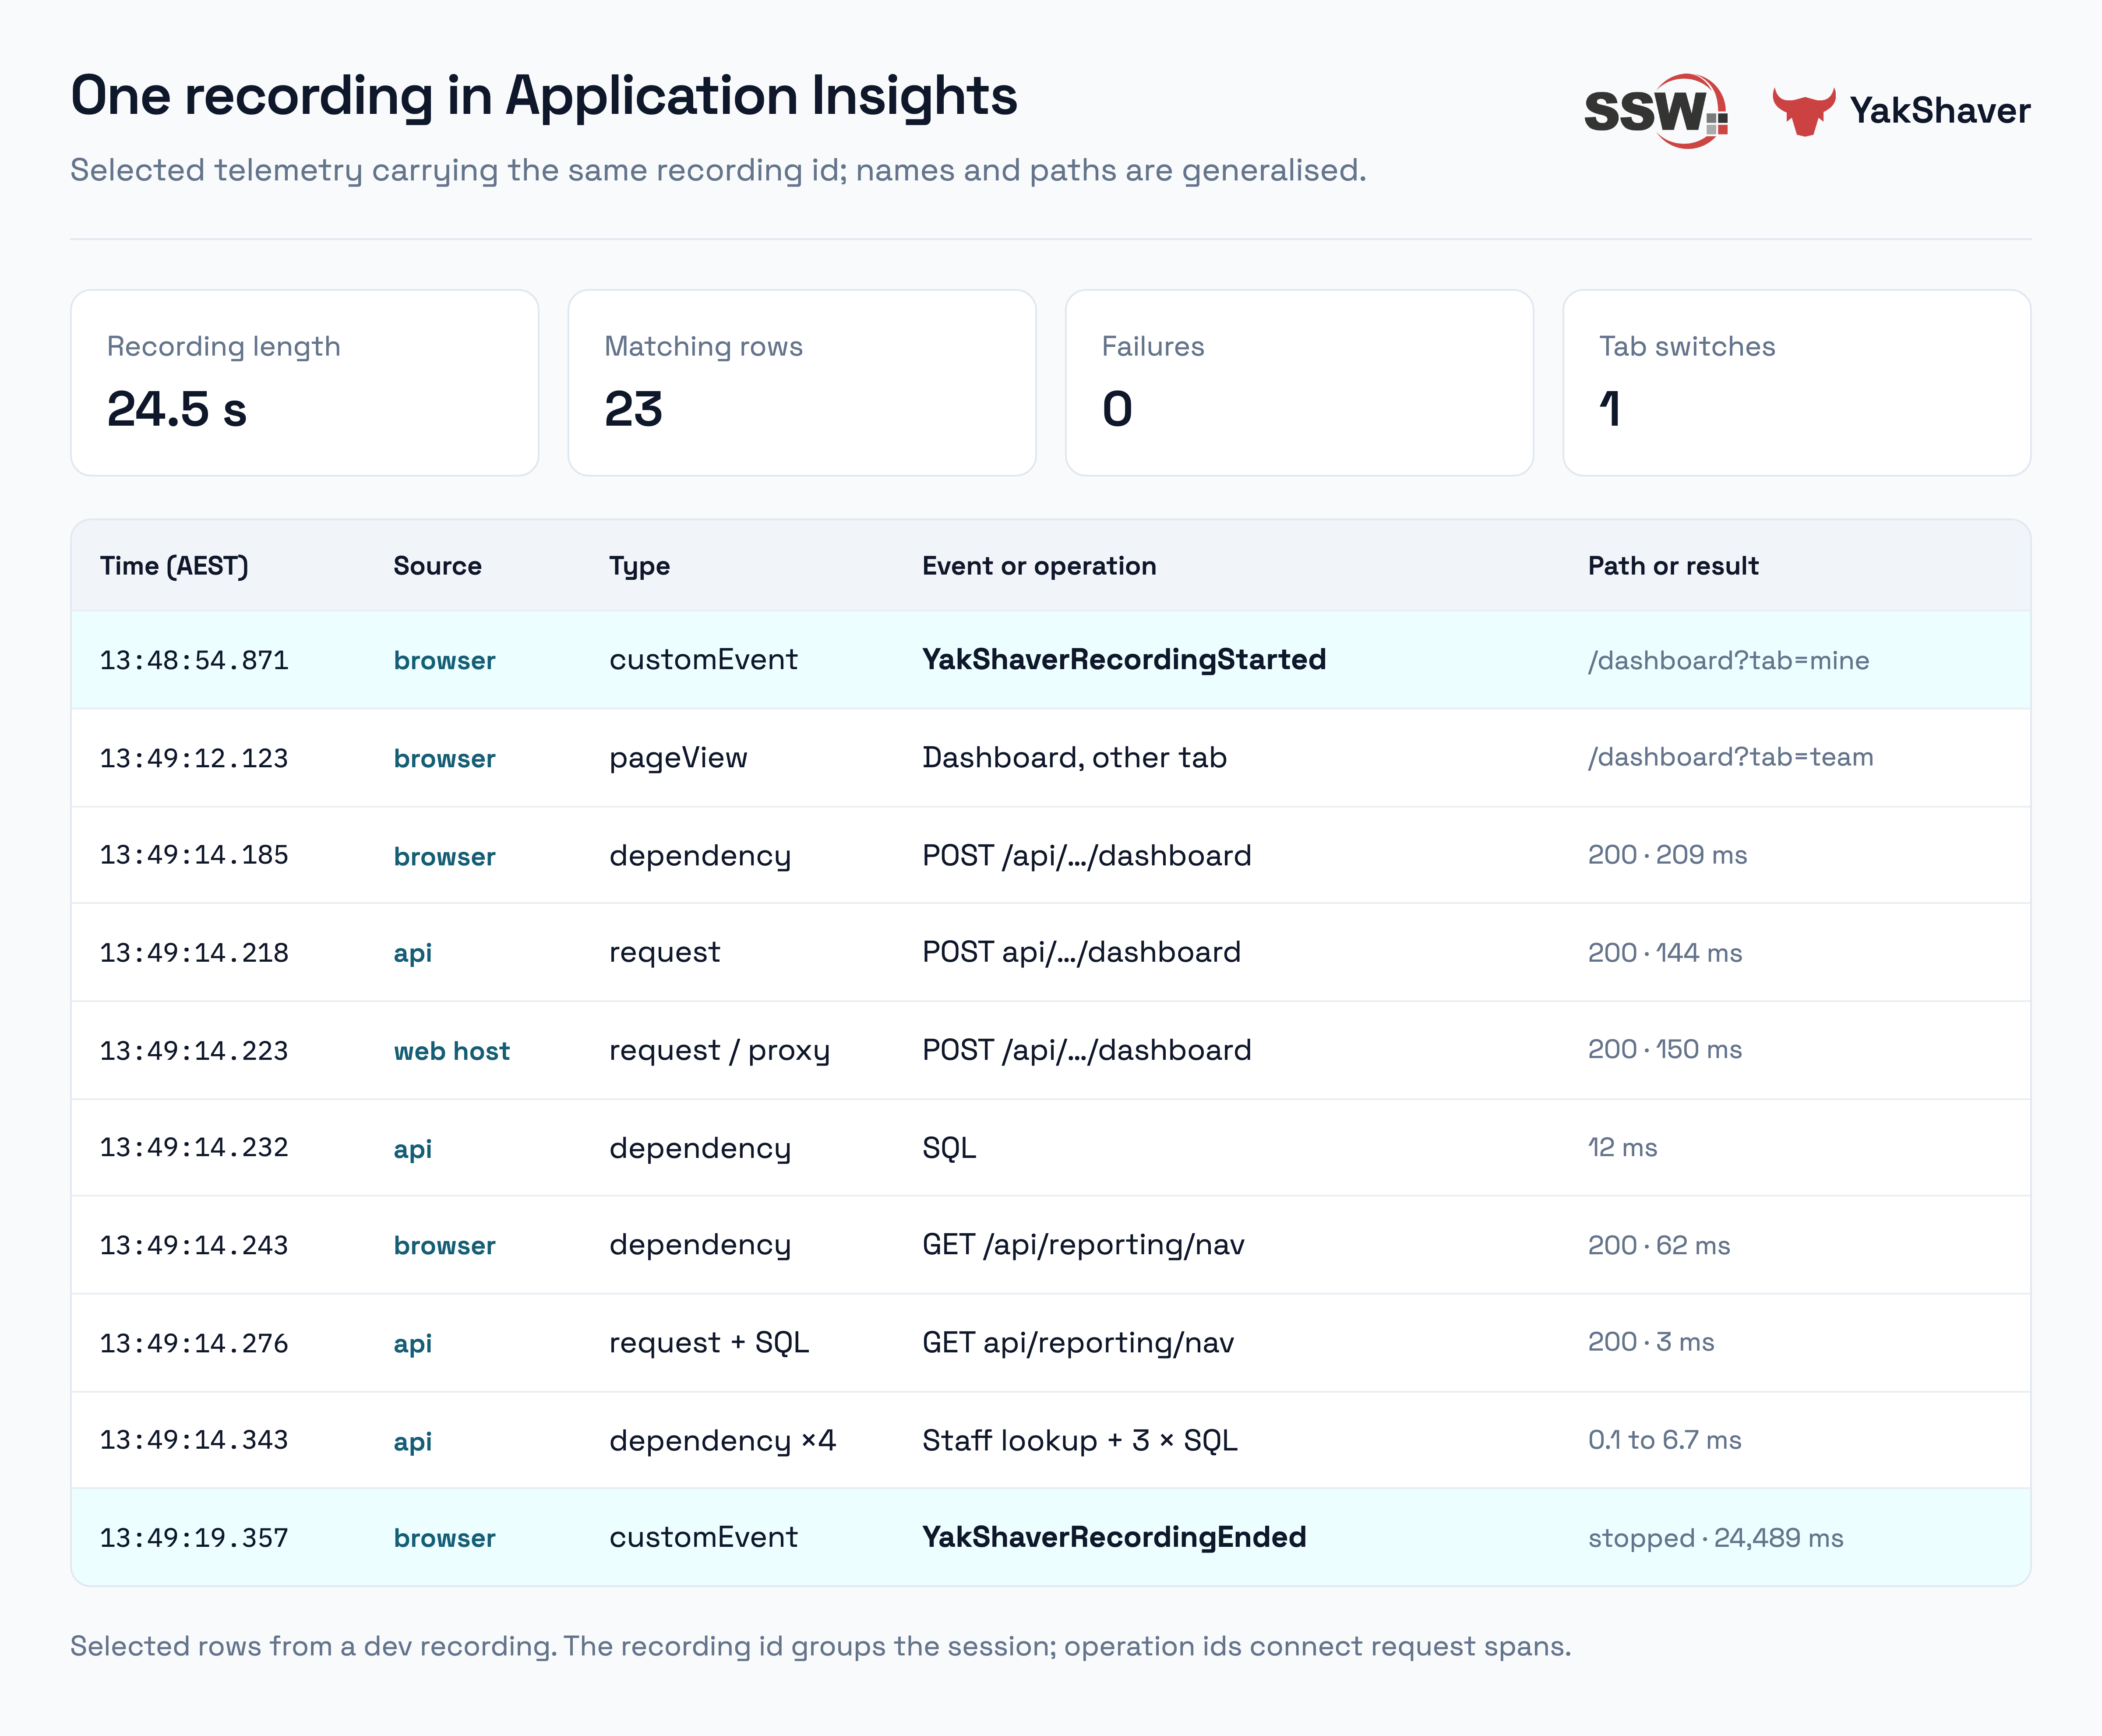Click 'browser' source in the 13:49:12.123 row

tap(444, 759)
